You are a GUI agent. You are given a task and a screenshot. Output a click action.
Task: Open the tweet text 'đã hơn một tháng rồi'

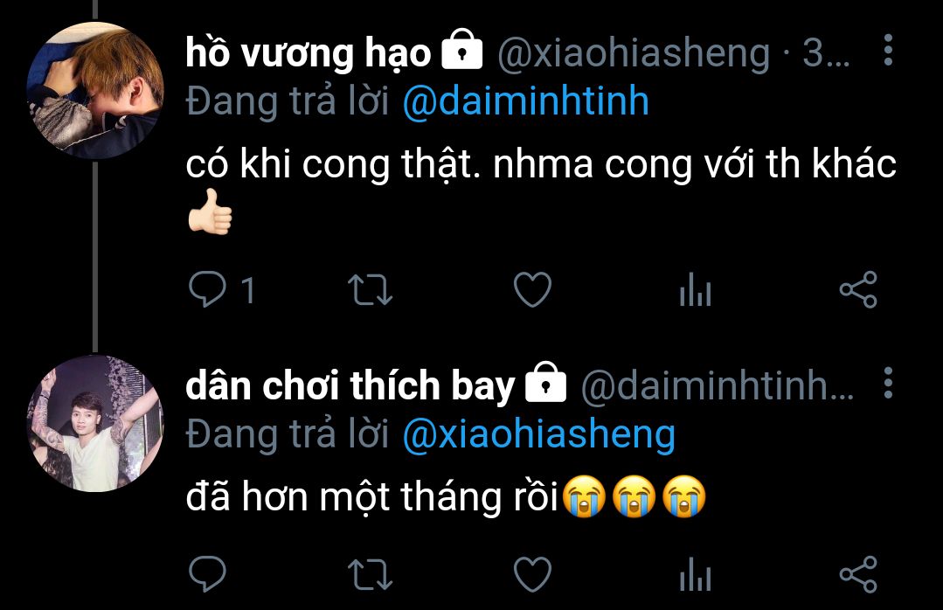pos(372,497)
